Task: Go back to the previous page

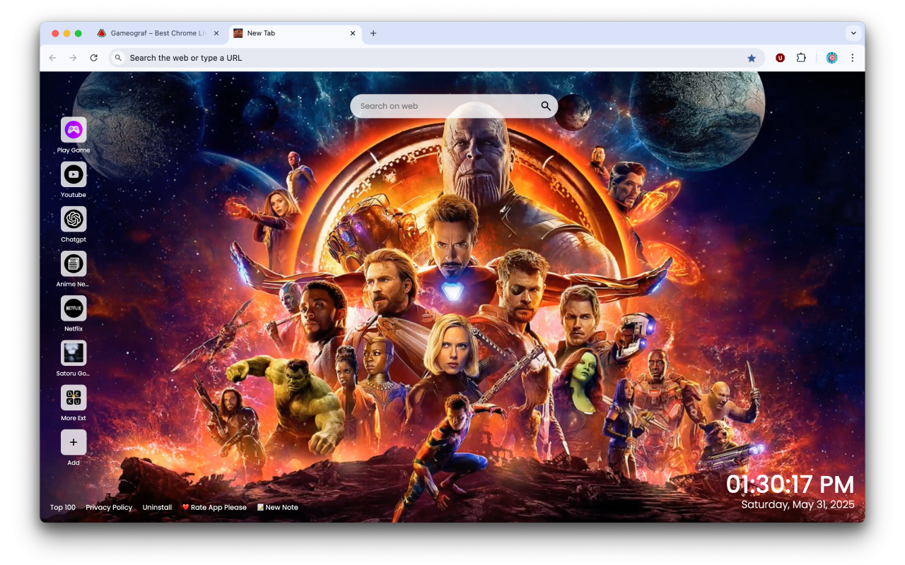Action: coord(52,58)
